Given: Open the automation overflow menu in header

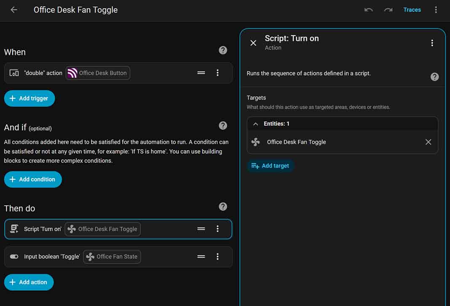Looking at the screenshot, I should 436,10.
